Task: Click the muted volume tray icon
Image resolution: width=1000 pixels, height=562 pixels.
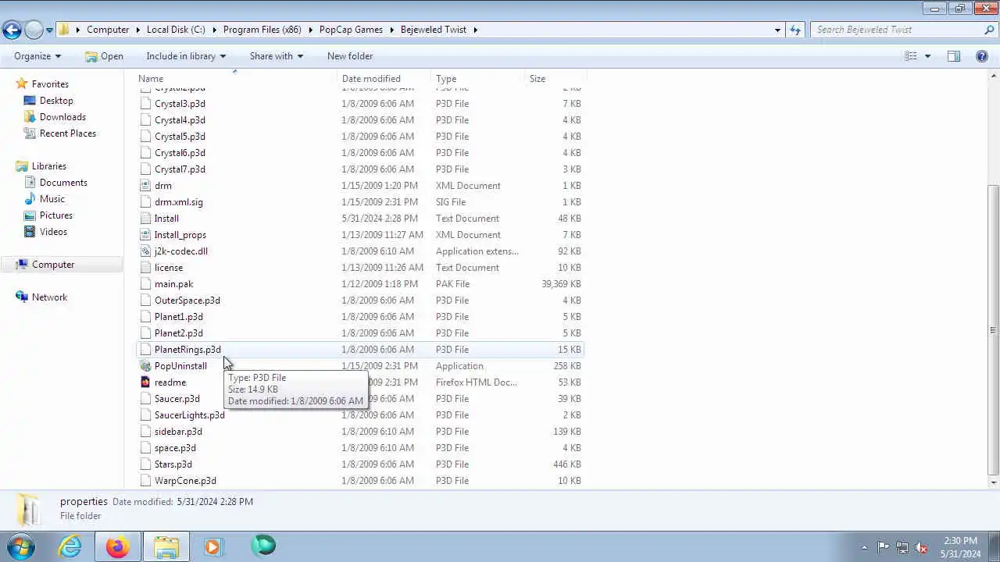Action: pyautogui.click(x=921, y=547)
